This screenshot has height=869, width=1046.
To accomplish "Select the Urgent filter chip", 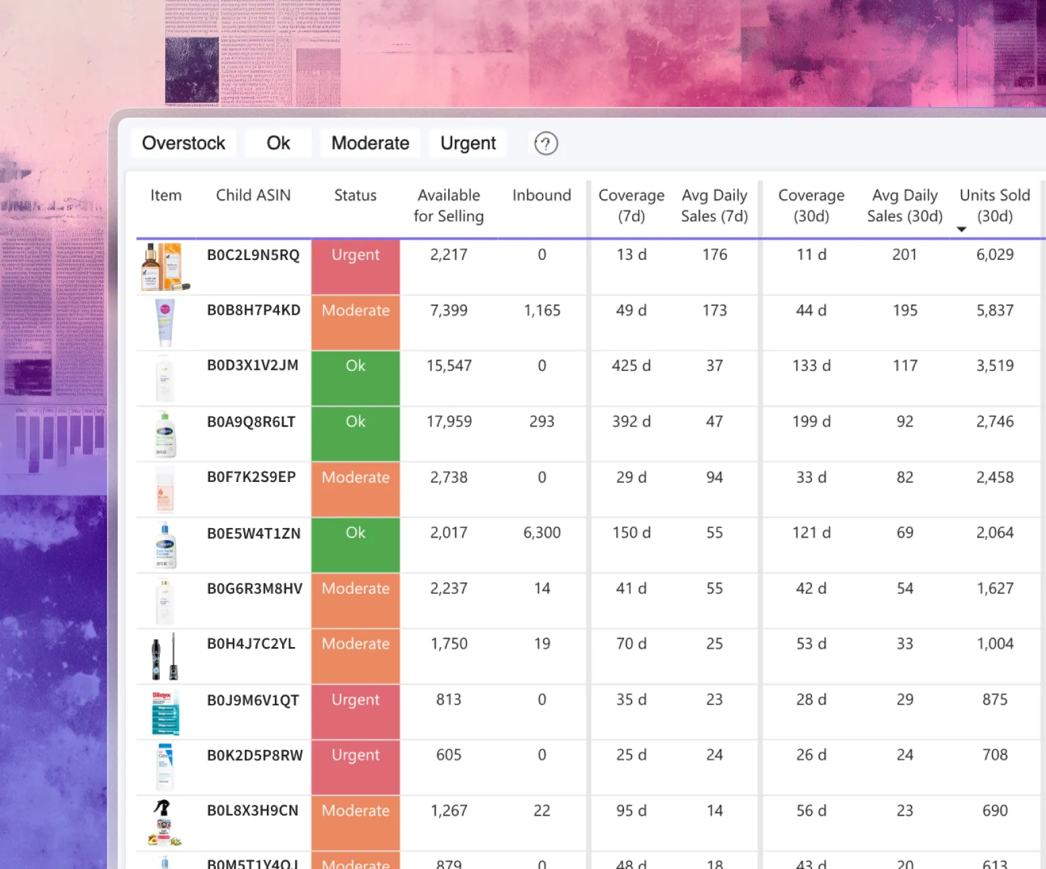I will pyautogui.click(x=468, y=143).
